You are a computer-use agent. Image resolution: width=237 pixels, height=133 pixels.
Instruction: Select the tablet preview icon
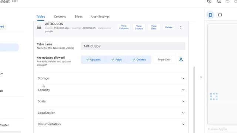220,15
